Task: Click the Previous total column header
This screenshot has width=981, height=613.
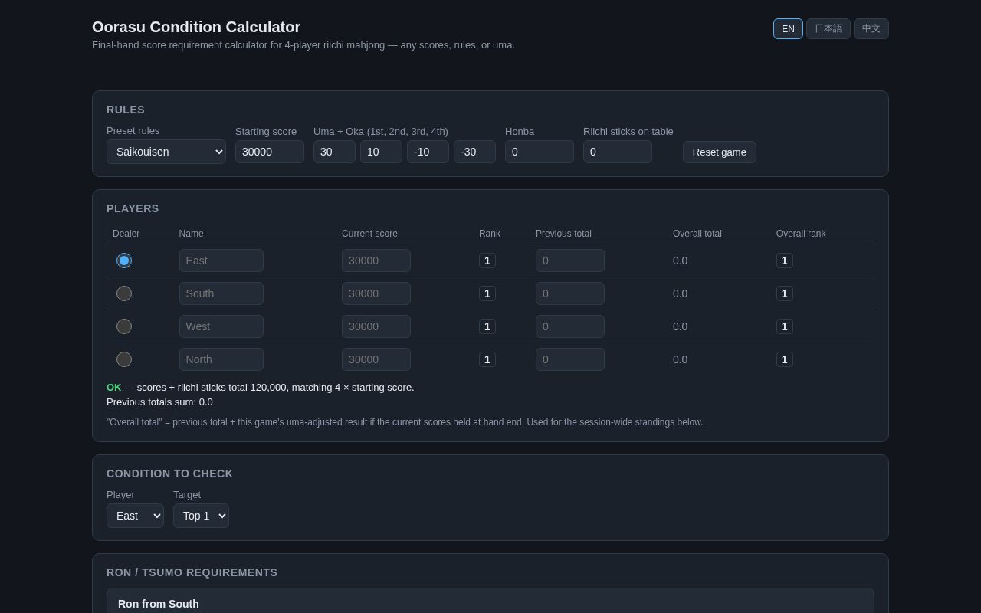Action: coord(563,234)
